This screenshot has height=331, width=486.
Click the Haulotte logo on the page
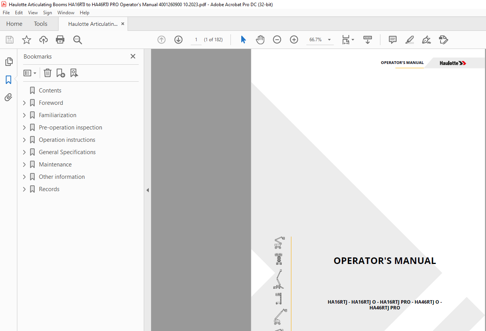coord(453,63)
